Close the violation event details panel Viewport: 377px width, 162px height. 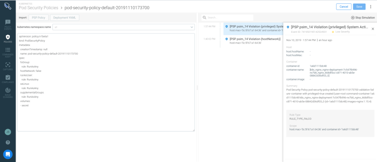coord(373,29)
